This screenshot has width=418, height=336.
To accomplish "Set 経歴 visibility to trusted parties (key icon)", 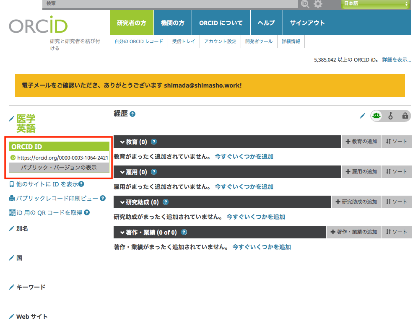I will [x=391, y=116].
